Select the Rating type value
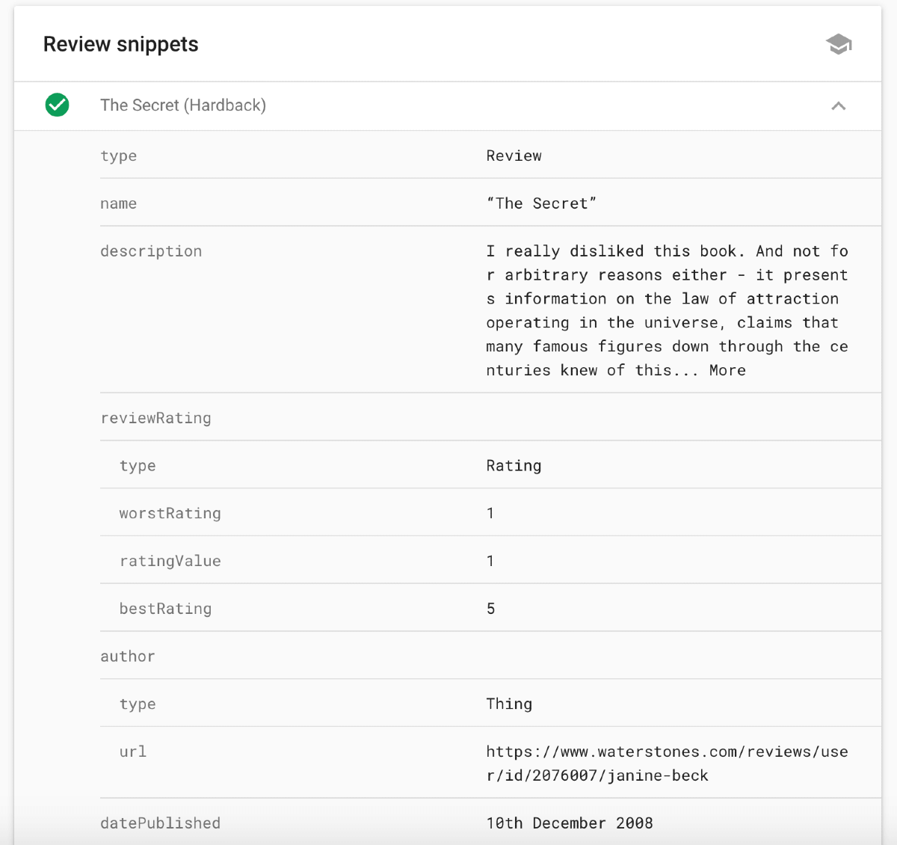Viewport: 897px width, 845px height. pos(514,466)
